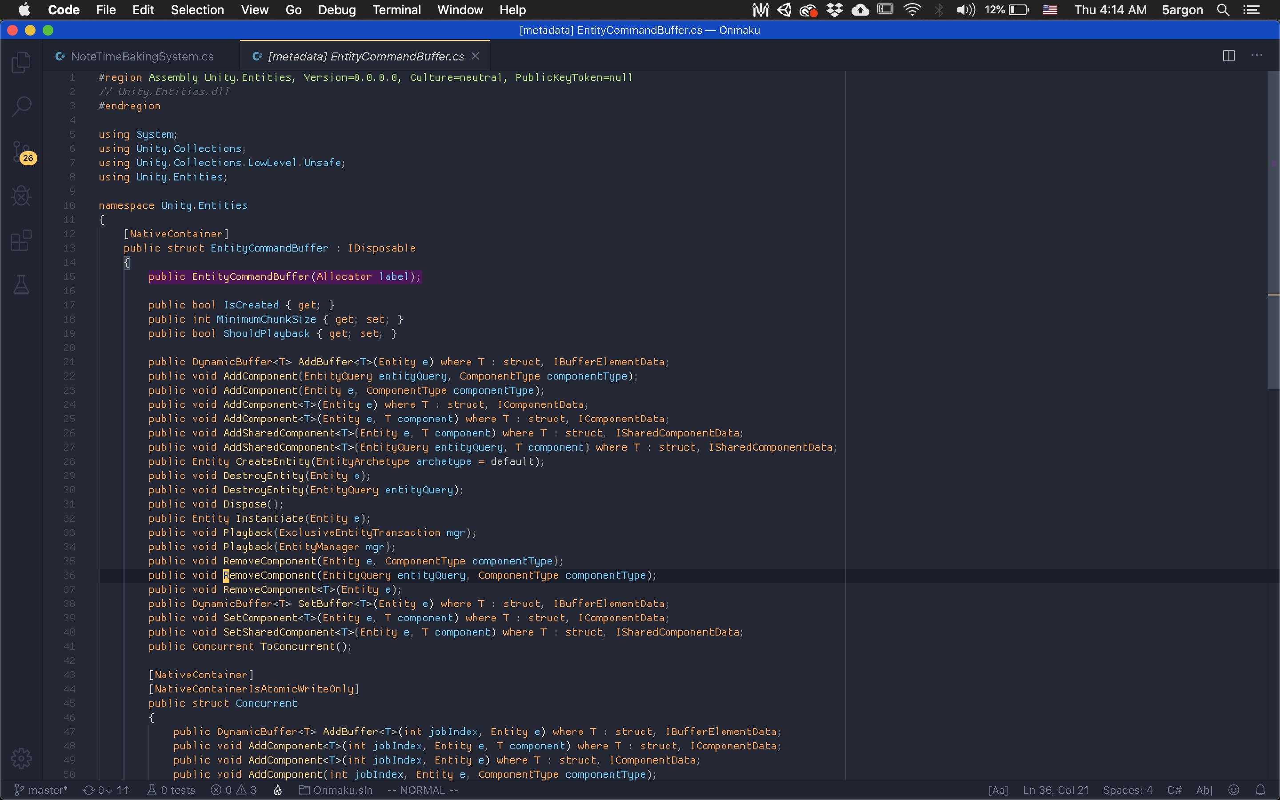Select the EntityCommandBuffer.cs metadata tab
Screen dimensions: 1280x800
(364, 56)
